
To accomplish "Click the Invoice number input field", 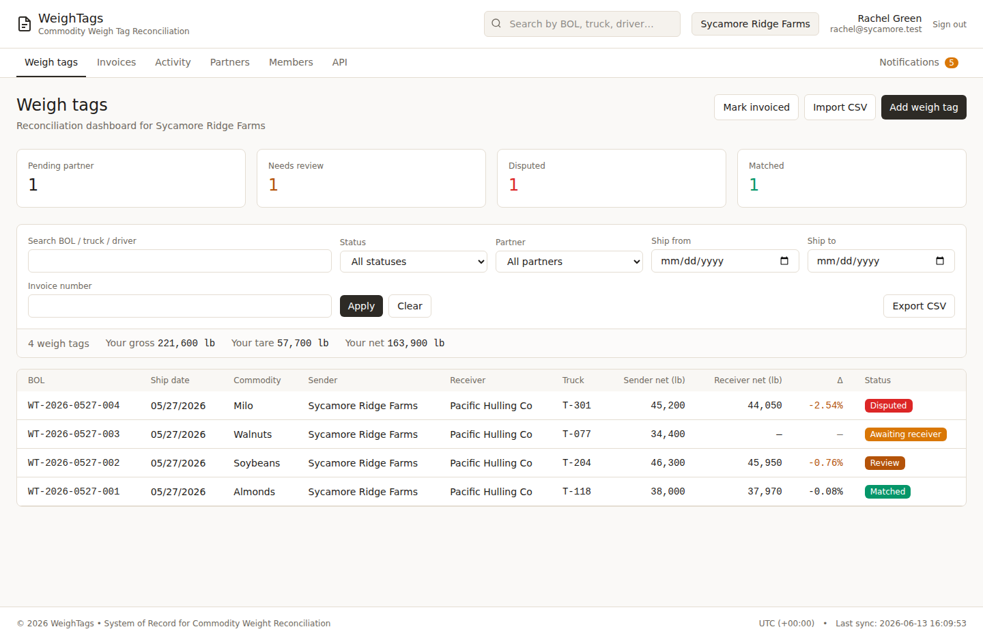I will (x=180, y=306).
